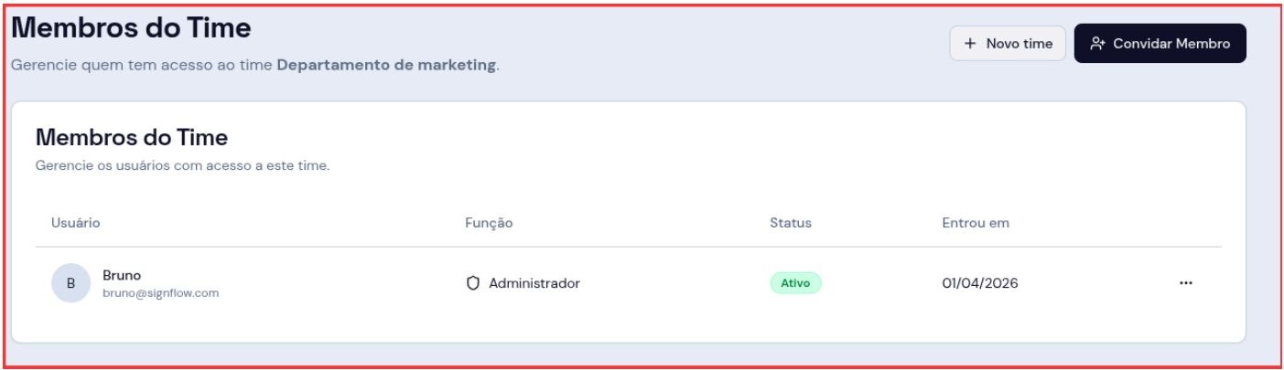The image size is (1284, 370).
Task: Click the Entrou em column header
Action: pos(976,223)
